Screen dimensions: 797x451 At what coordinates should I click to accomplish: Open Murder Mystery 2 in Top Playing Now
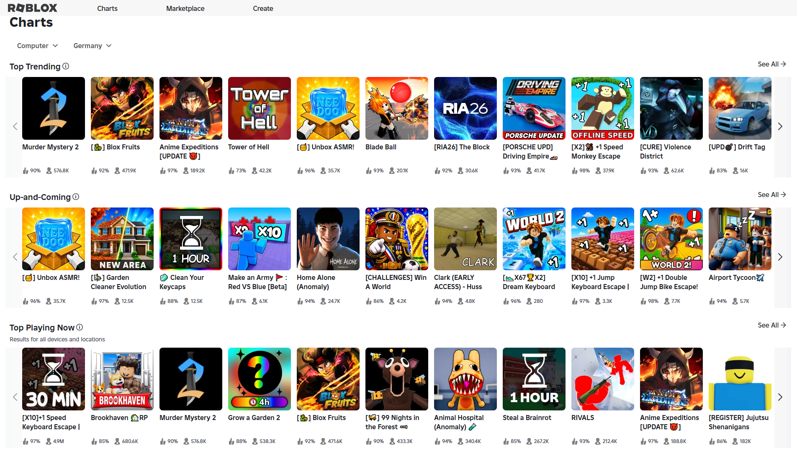191,379
